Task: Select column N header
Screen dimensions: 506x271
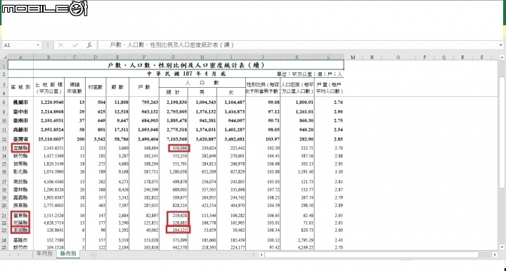Action: 372,58
